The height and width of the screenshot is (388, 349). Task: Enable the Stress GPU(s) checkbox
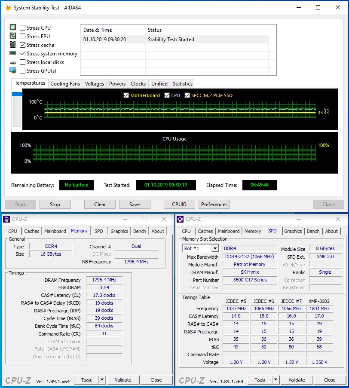(22, 71)
